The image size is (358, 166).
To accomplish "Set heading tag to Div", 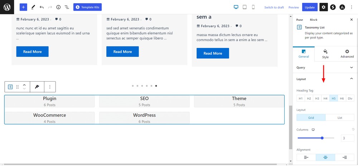I will pyautogui.click(x=350, y=98).
